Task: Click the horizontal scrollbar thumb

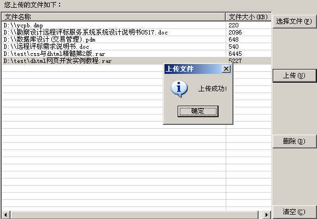Action: (134, 215)
